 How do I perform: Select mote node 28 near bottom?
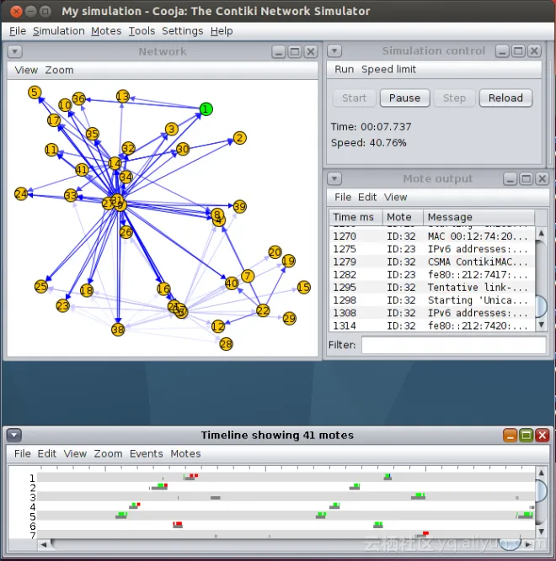(226, 344)
